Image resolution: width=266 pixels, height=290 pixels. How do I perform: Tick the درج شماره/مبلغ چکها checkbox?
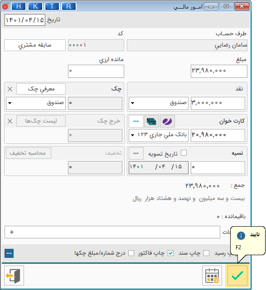tap(131, 253)
